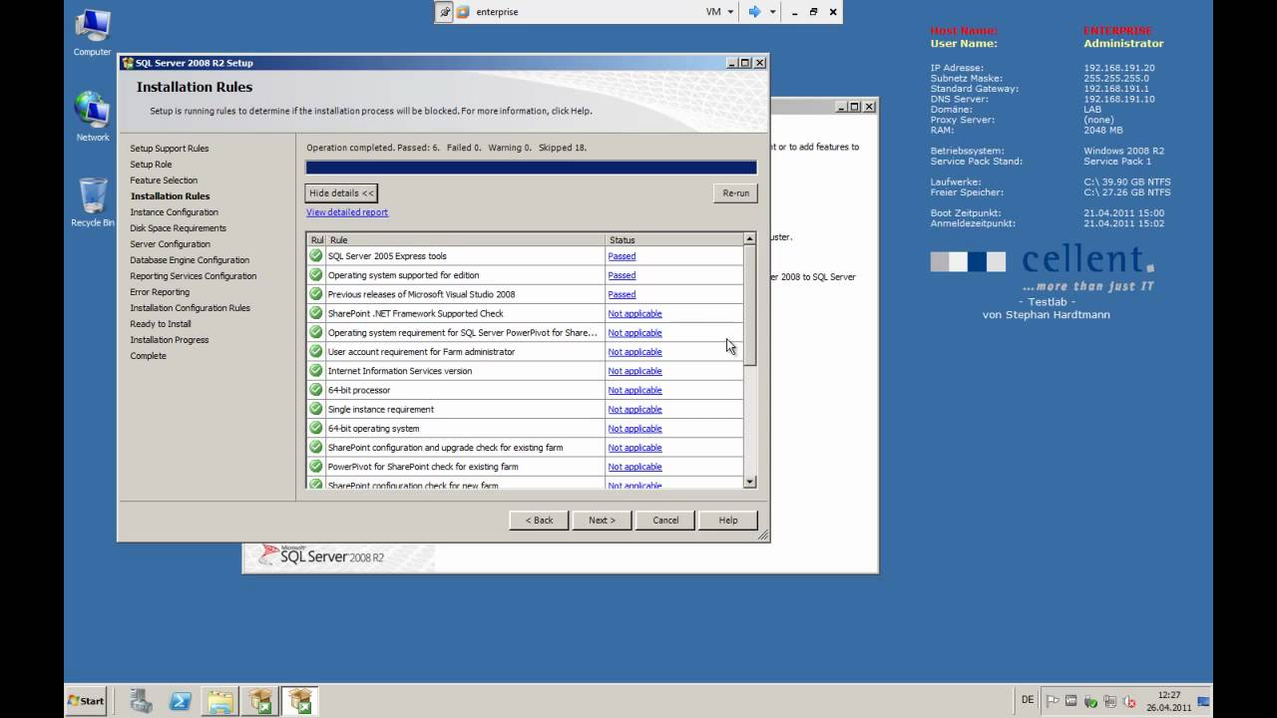Click the check icon for User account requirement for Farm administrator
The width and height of the screenshot is (1277, 718).
tap(316, 352)
